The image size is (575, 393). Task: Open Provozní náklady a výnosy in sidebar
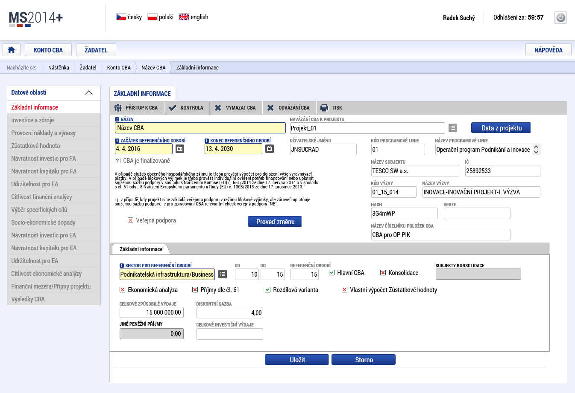pos(54,133)
